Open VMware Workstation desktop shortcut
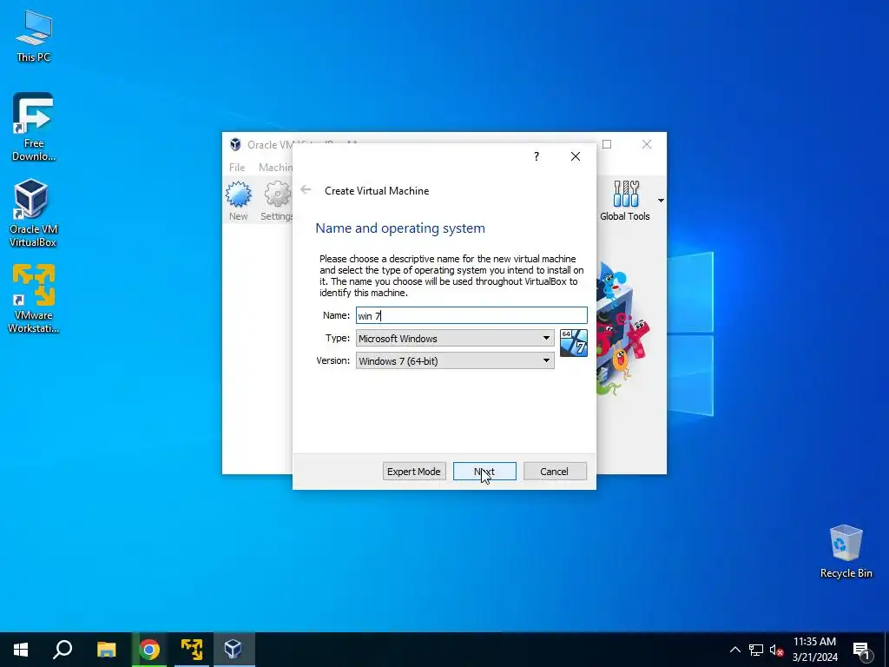This screenshot has height=667, width=889. point(34,299)
